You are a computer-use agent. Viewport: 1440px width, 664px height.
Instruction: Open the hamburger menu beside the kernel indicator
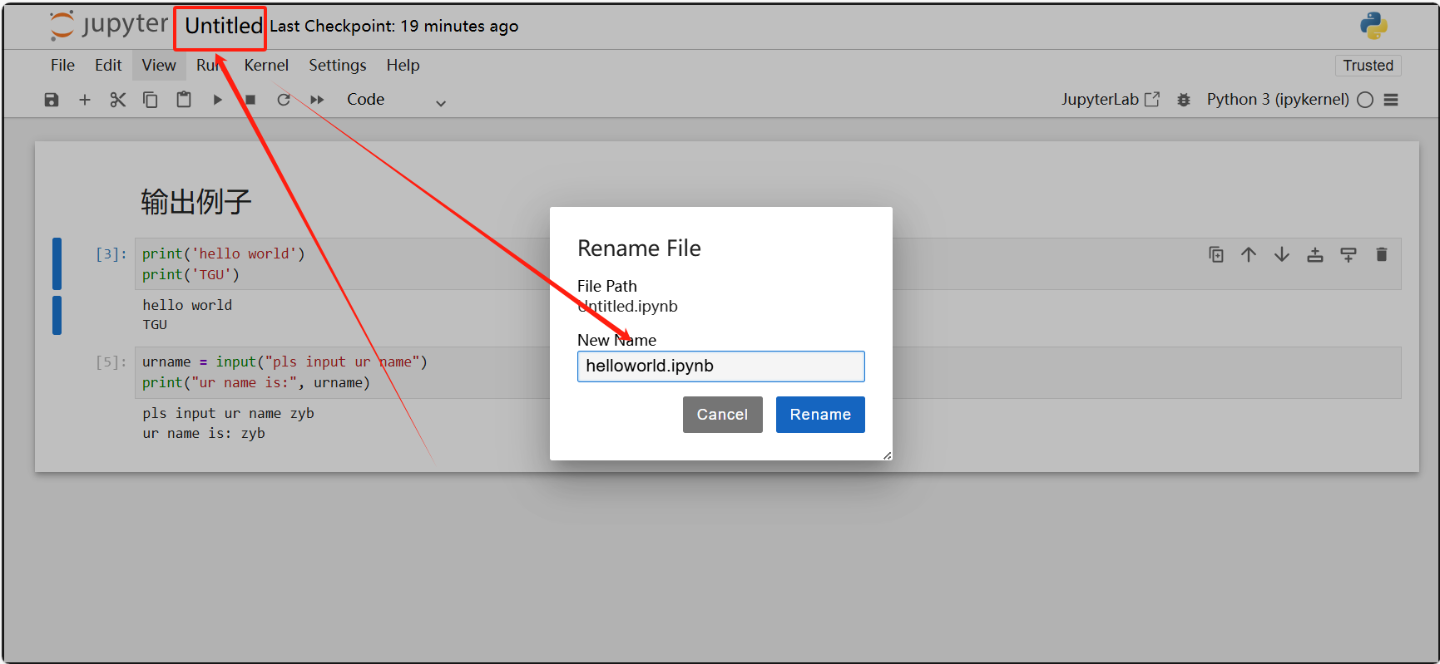click(x=1391, y=100)
